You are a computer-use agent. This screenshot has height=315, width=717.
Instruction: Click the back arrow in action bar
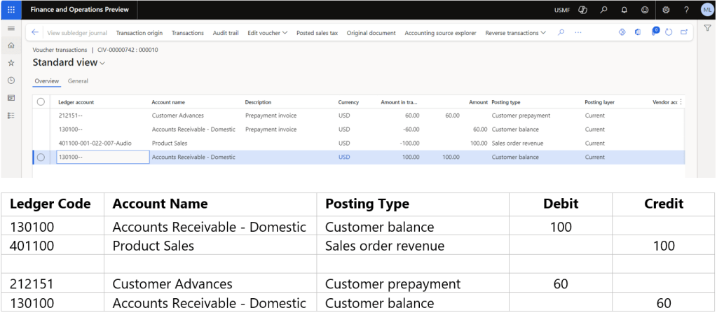point(36,33)
